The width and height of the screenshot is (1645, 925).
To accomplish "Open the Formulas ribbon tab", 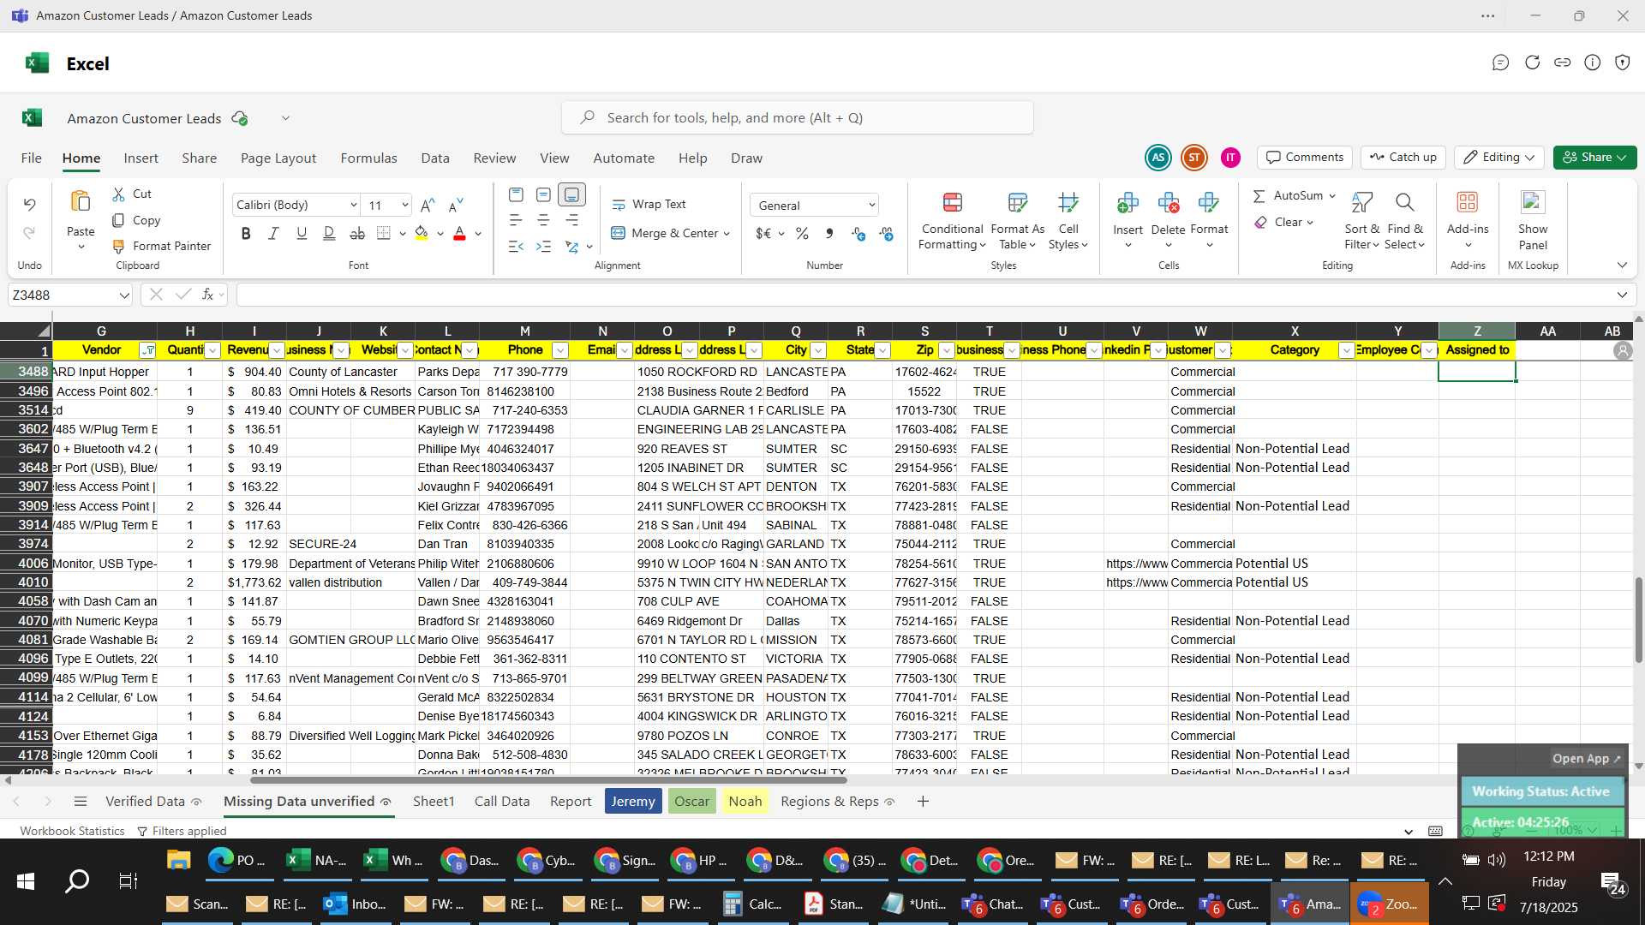I will point(368,158).
